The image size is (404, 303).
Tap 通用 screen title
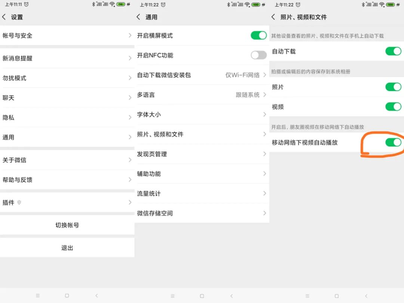coord(151,17)
